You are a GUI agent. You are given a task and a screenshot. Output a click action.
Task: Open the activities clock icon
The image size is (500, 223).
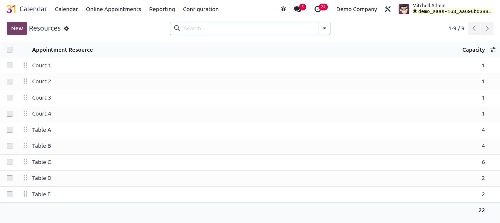[x=318, y=9]
